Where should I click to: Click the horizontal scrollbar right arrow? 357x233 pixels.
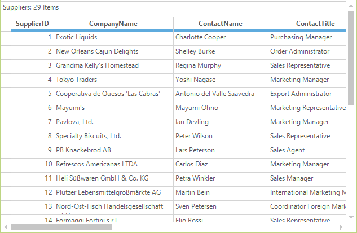341,227
